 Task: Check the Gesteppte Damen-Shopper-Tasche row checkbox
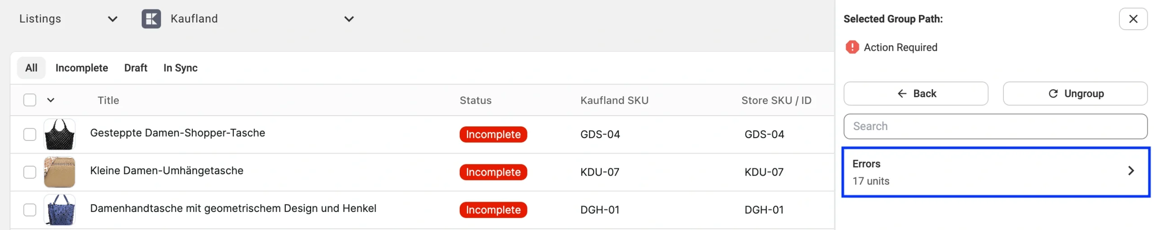click(x=30, y=134)
